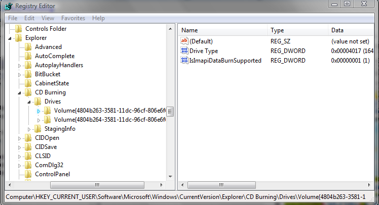Image resolution: width=379 pixels, height=205 pixels.
Task: Click the AutoComplete folder icon
Action: click(x=28, y=56)
